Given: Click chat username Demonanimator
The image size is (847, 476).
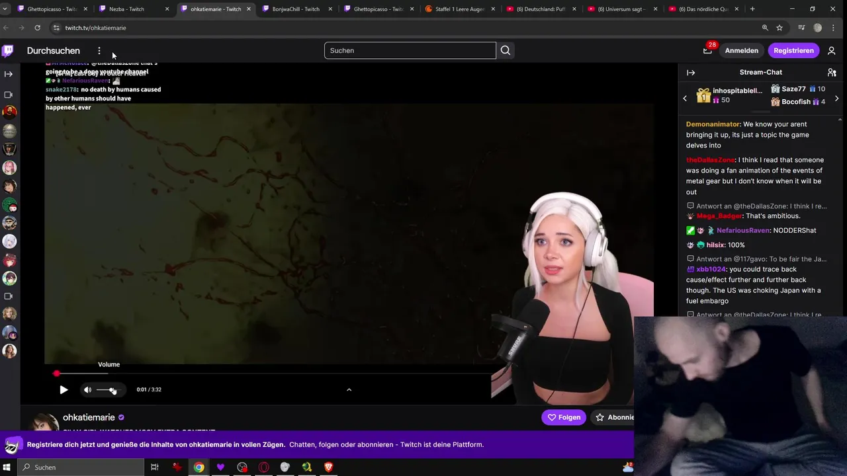Looking at the screenshot, I should click(713, 124).
